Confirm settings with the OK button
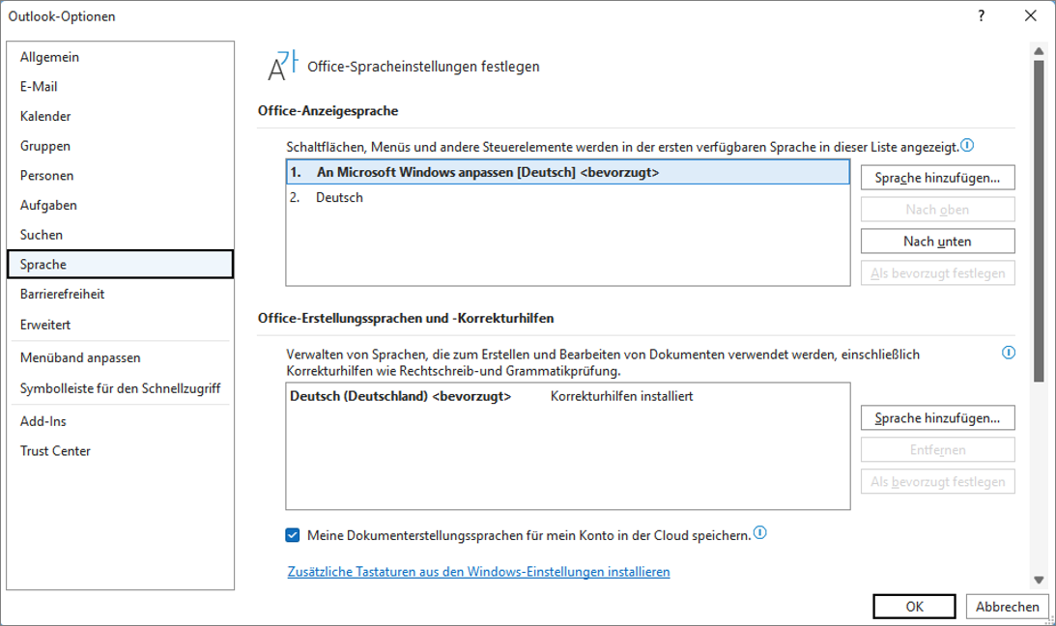This screenshot has width=1056, height=626. [x=914, y=607]
